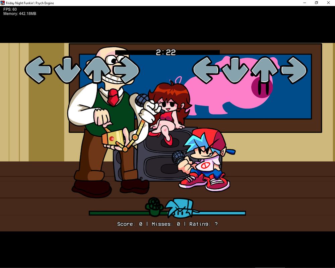Close the Friday Night Funkin' window

tap(329, 3)
